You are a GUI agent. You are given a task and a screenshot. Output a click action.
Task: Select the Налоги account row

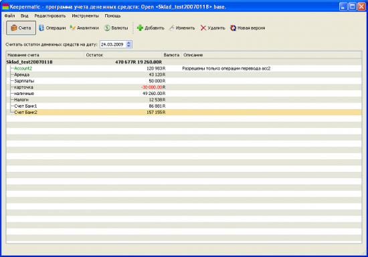(184, 100)
